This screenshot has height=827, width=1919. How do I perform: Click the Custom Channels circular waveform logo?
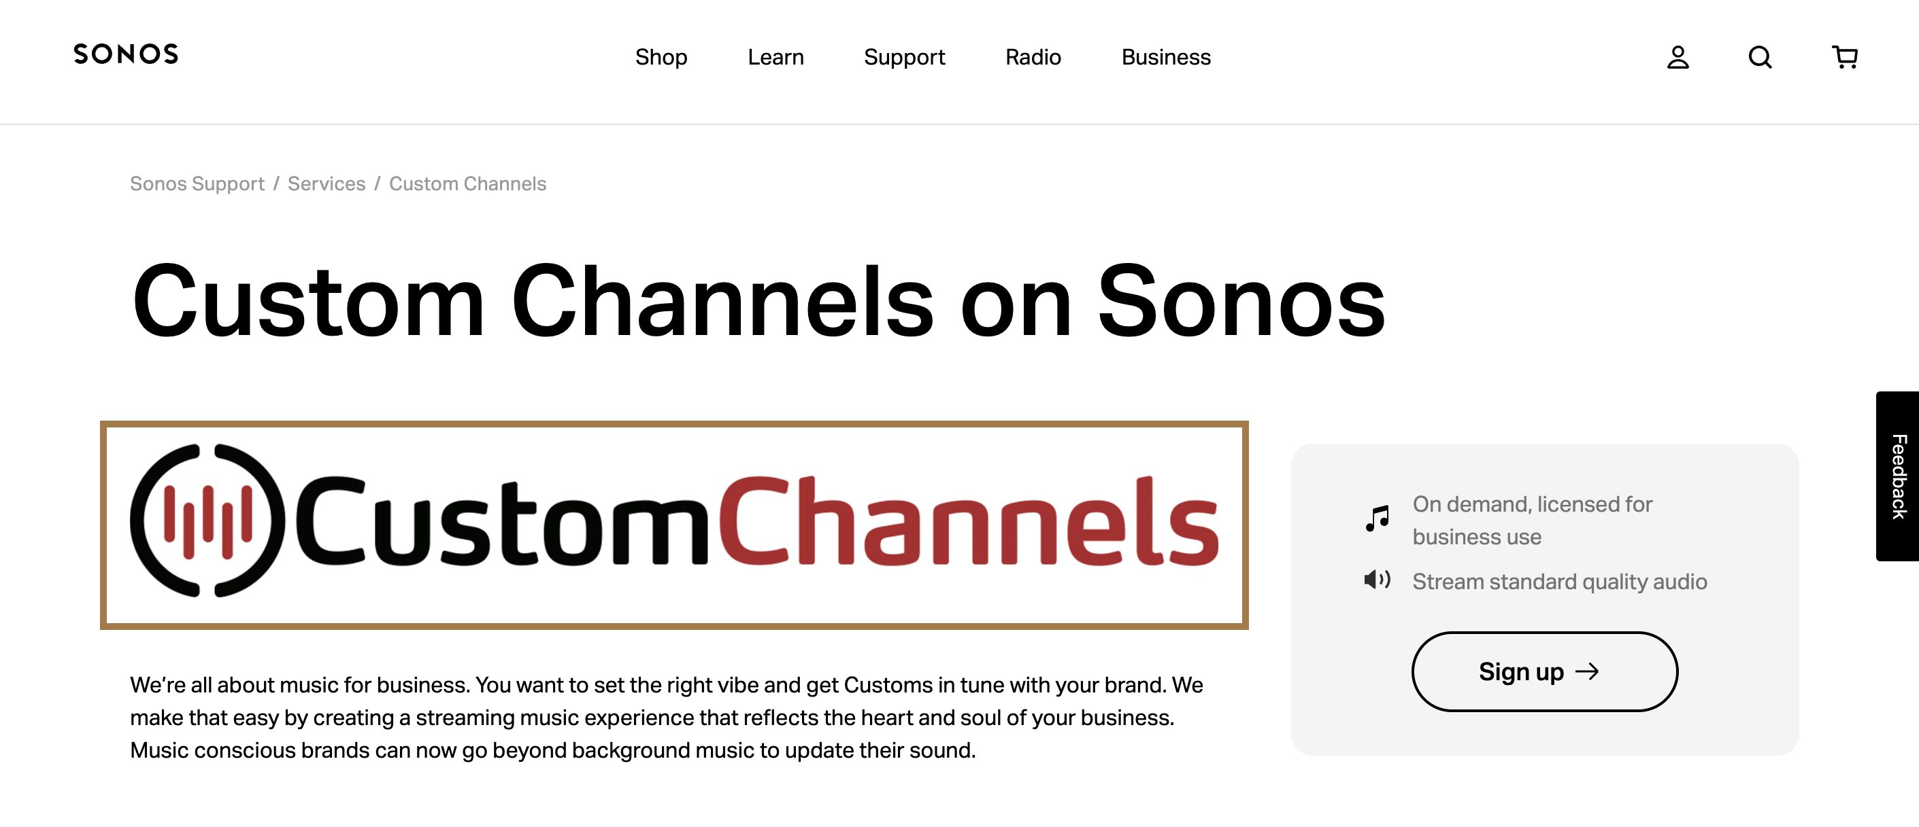(x=207, y=521)
